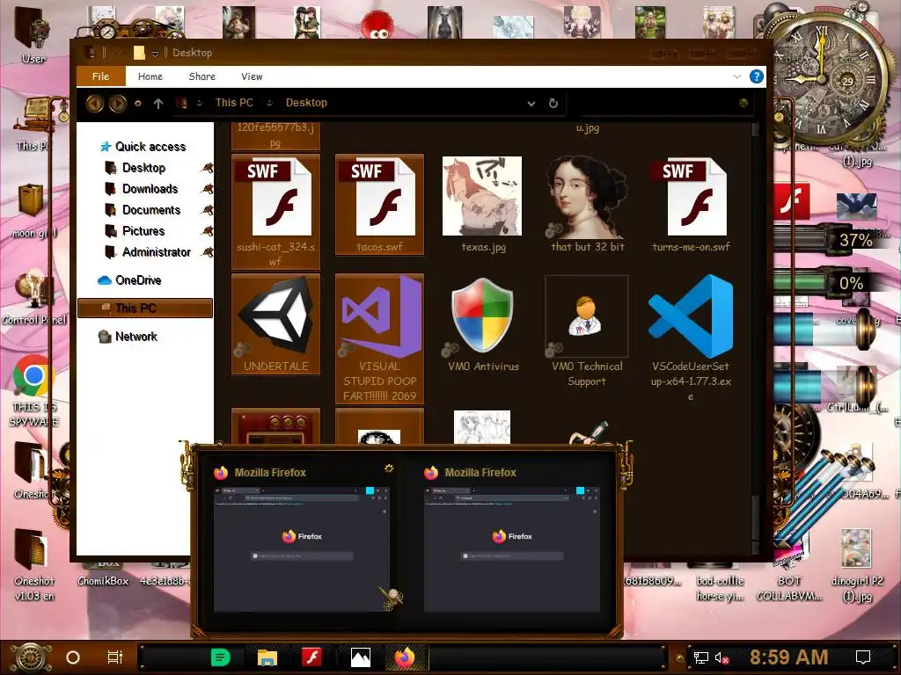The width and height of the screenshot is (901, 675).
Task: Open Quick Access Toolbar customize dropdown
Action: tap(155, 54)
